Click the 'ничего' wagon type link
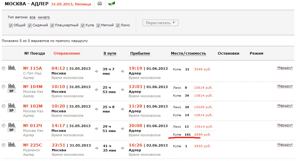 click(x=44, y=17)
